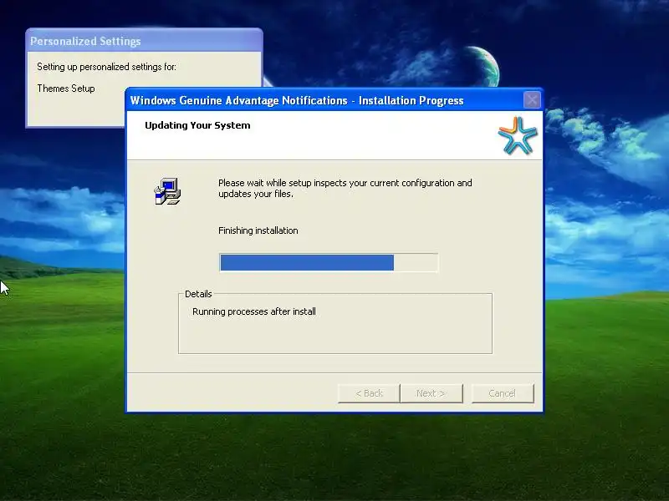The height and width of the screenshot is (501, 669).
Task: Click the Next > button
Action: 432,393
